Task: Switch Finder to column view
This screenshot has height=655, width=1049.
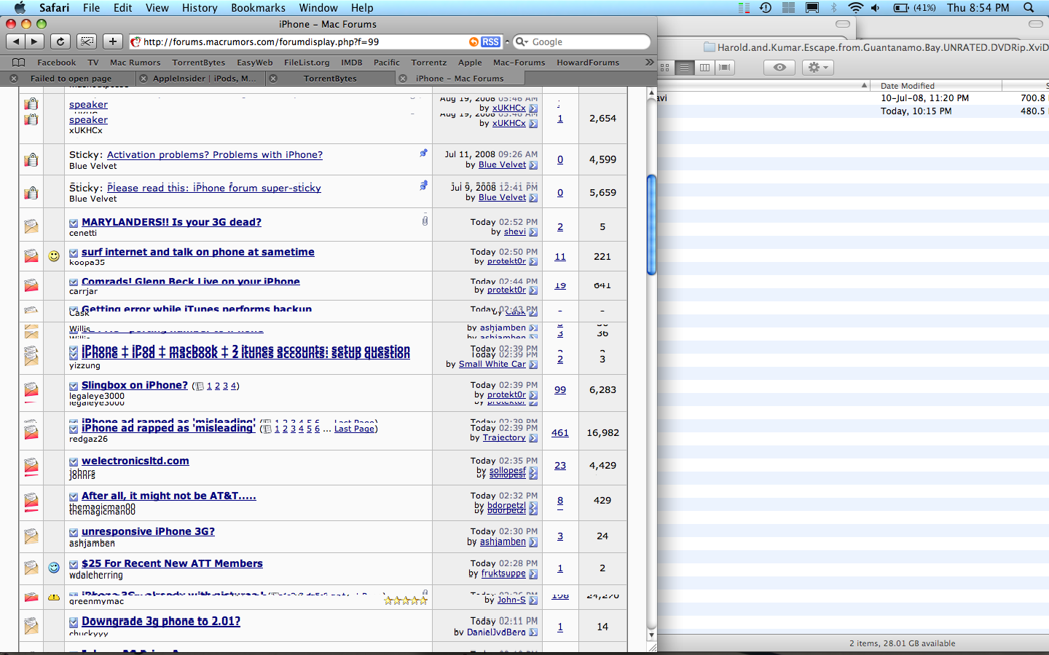Action: pyautogui.click(x=704, y=67)
